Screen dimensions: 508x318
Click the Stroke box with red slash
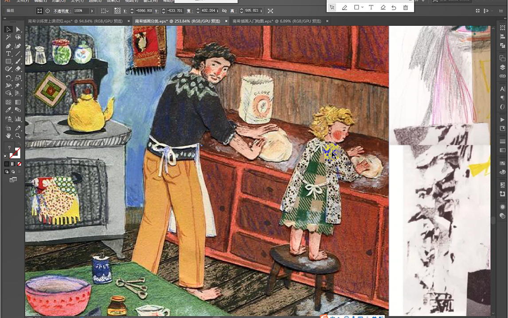(x=16, y=153)
